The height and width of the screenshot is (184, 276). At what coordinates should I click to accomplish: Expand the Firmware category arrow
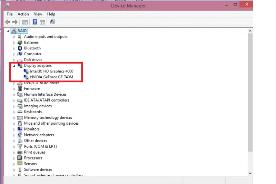14,89
